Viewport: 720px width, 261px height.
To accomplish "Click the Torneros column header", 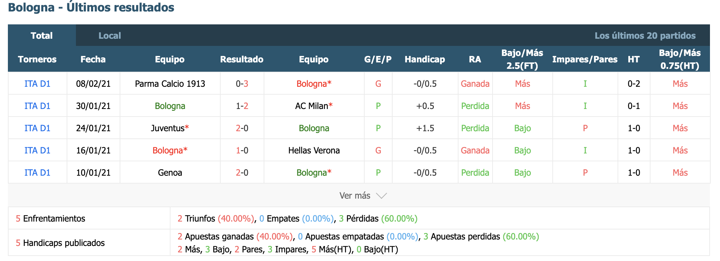I will pyautogui.click(x=37, y=59).
